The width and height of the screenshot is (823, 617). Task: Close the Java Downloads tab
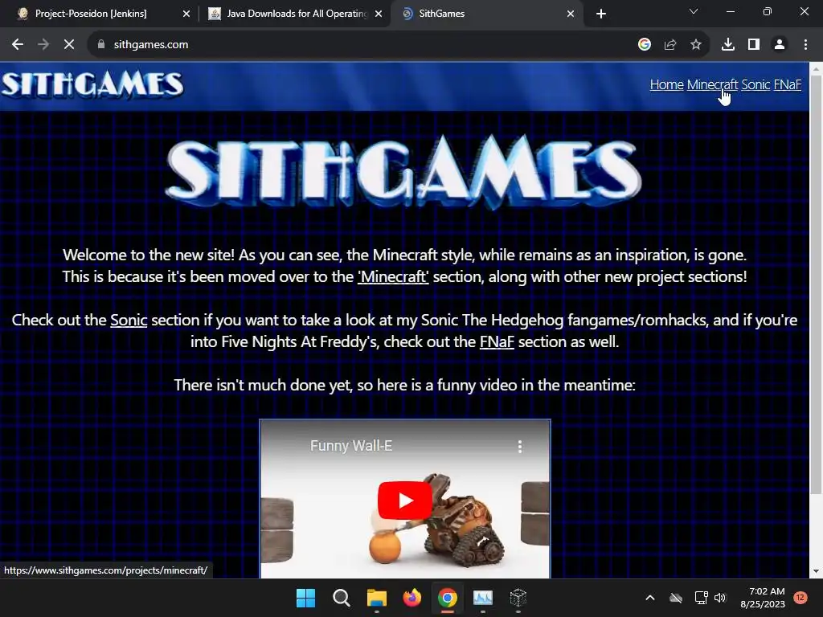379,14
